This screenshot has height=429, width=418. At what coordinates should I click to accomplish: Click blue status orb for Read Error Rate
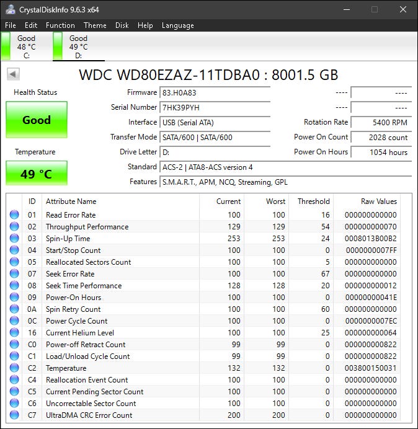[x=14, y=215]
